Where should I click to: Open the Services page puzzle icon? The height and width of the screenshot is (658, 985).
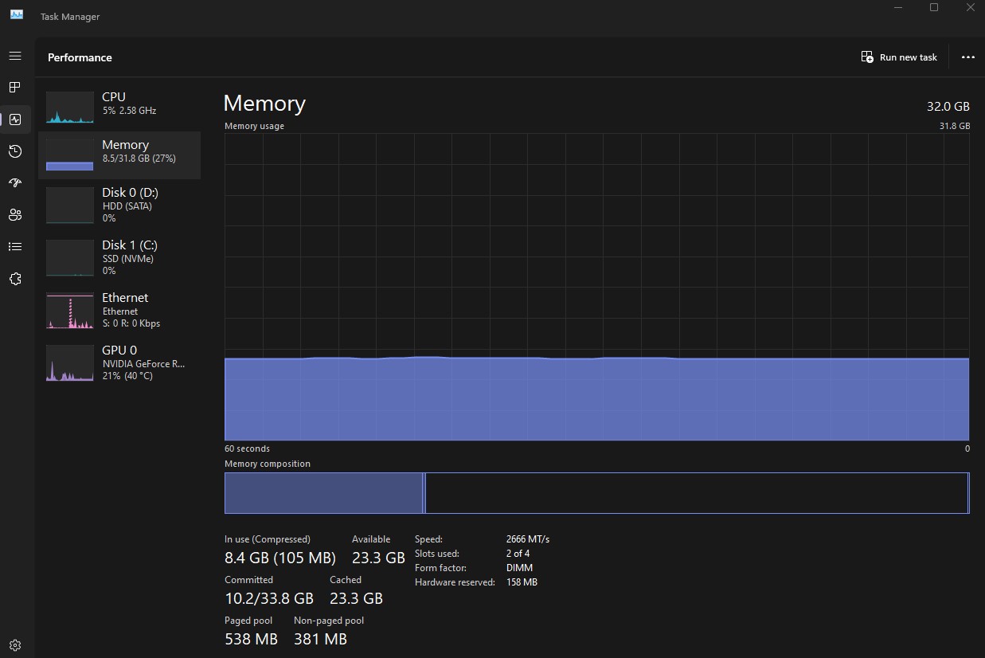pos(15,279)
